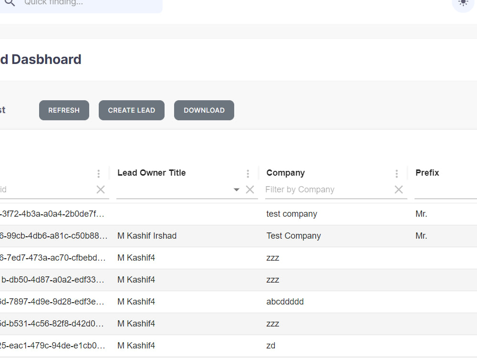Click 'M Kashif4' in the abcddddd row
This screenshot has width=477, height=358.
click(x=136, y=302)
